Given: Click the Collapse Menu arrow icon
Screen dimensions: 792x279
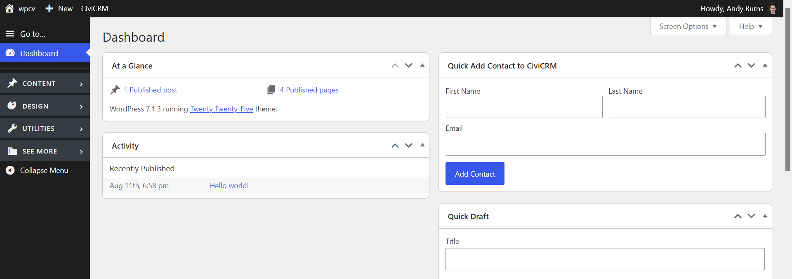Looking at the screenshot, I should click(10, 170).
